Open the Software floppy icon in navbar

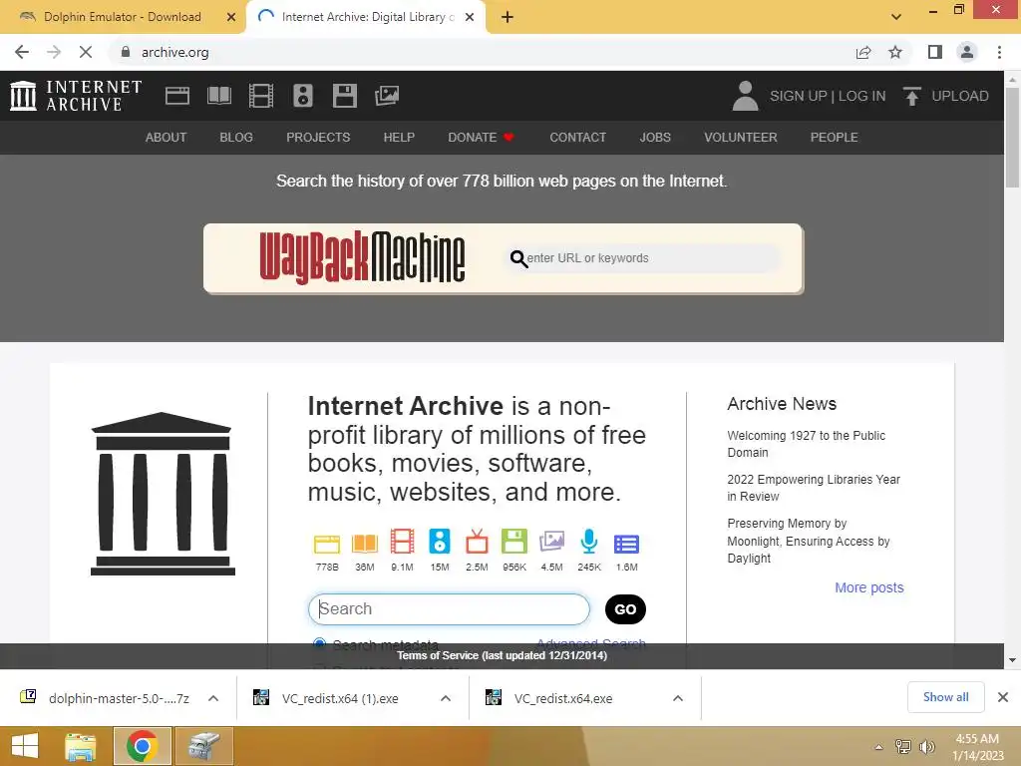(x=344, y=96)
